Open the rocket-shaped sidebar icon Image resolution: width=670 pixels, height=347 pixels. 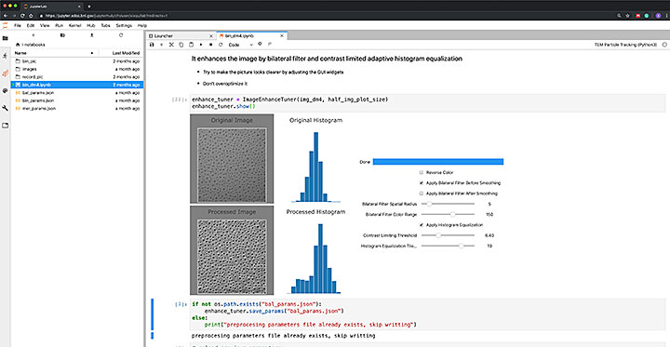pos(6,73)
